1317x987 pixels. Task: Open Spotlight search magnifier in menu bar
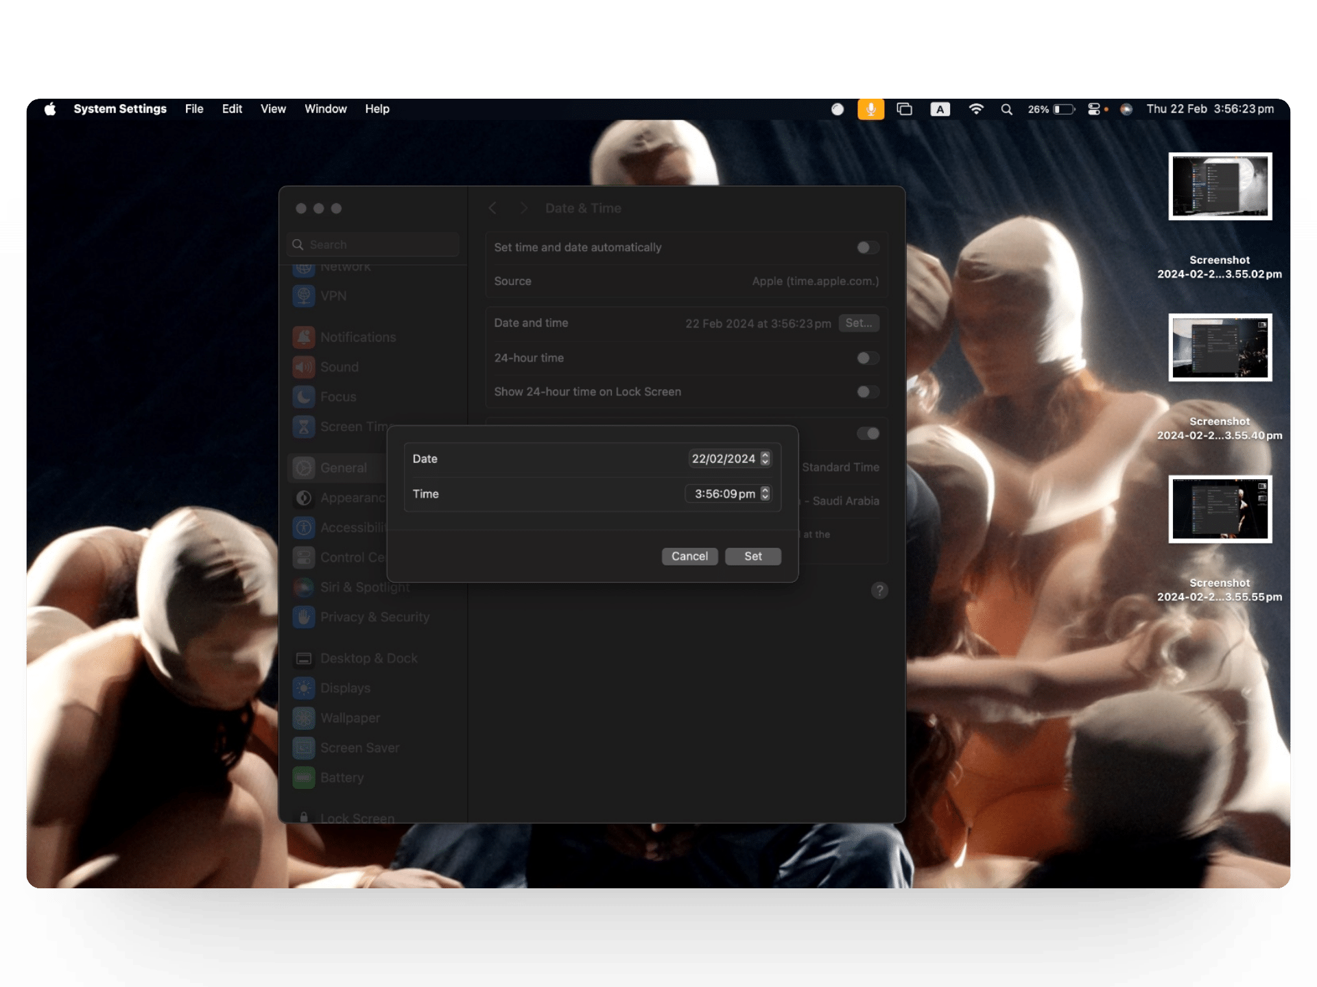pos(1006,109)
